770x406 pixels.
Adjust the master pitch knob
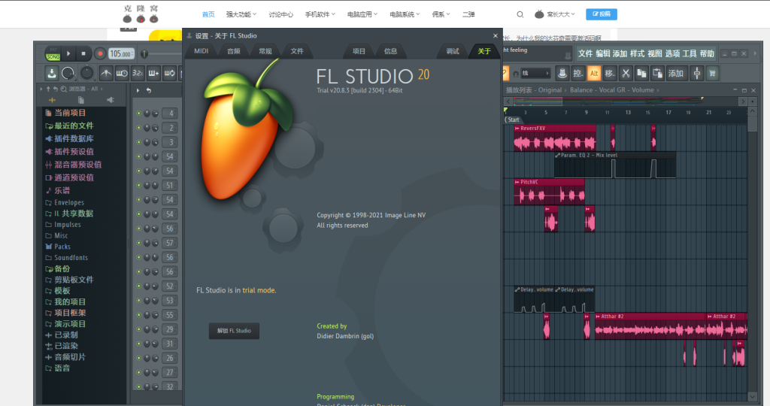(x=87, y=74)
